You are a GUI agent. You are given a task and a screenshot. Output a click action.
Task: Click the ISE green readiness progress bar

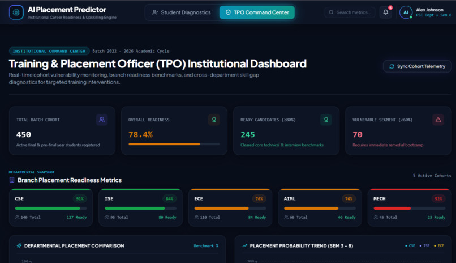[x=140, y=208]
